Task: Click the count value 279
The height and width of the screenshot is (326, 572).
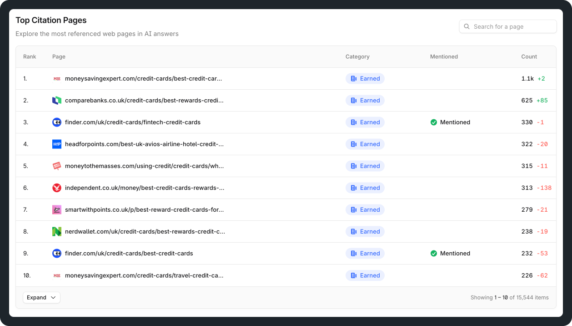Action: click(527, 210)
